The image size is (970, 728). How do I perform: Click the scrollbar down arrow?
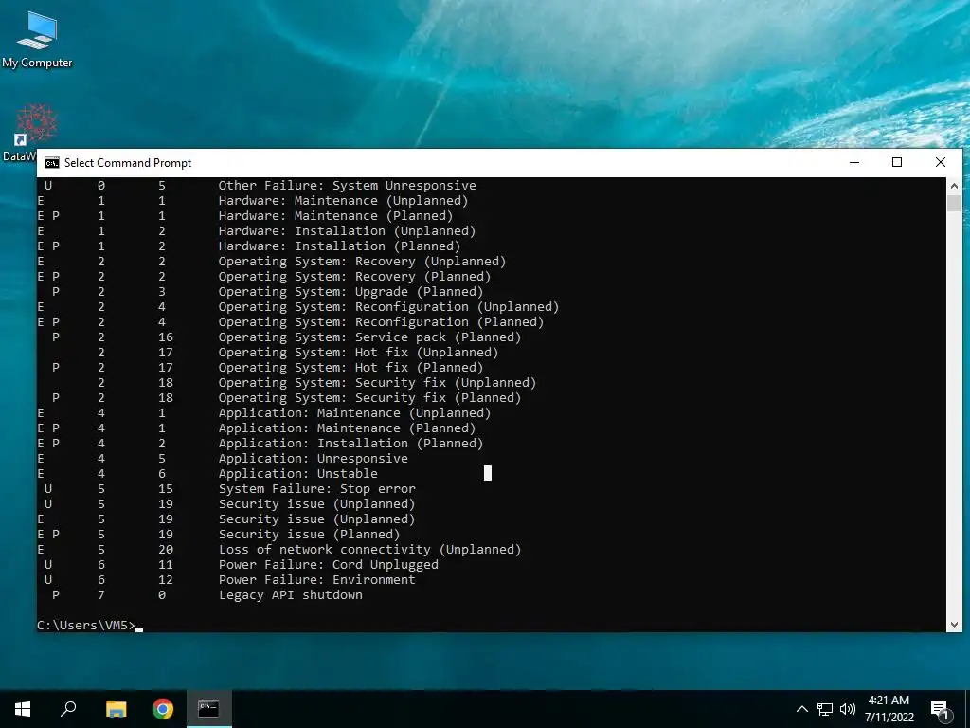pos(954,625)
